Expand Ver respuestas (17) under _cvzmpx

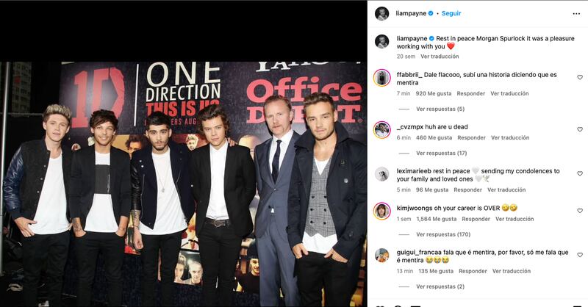pos(442,153)
